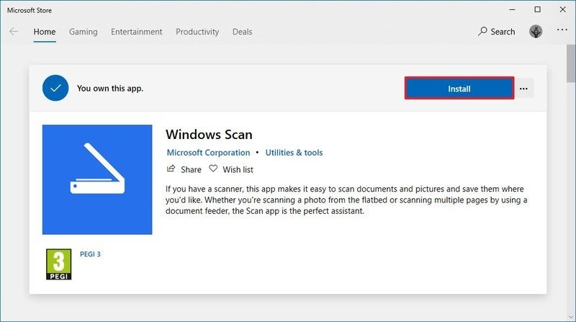Image resolution: width=576 pixels, height=322 pixels.
Task: Minimize the Microsoft Store window
Action: click(512, 9)
